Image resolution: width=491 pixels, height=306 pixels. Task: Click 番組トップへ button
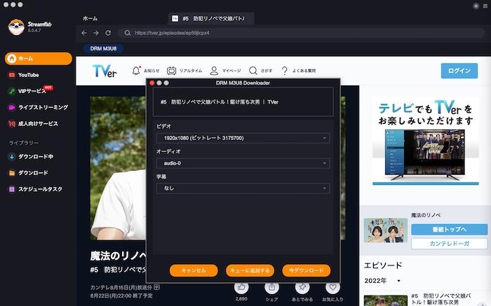point(449,230)
